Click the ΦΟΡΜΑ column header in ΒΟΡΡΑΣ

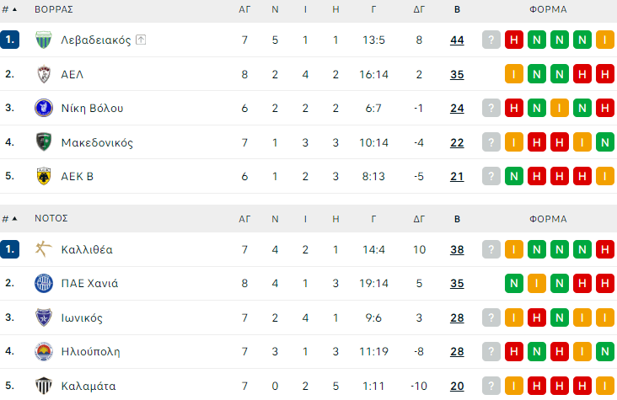tap(548, 9)
